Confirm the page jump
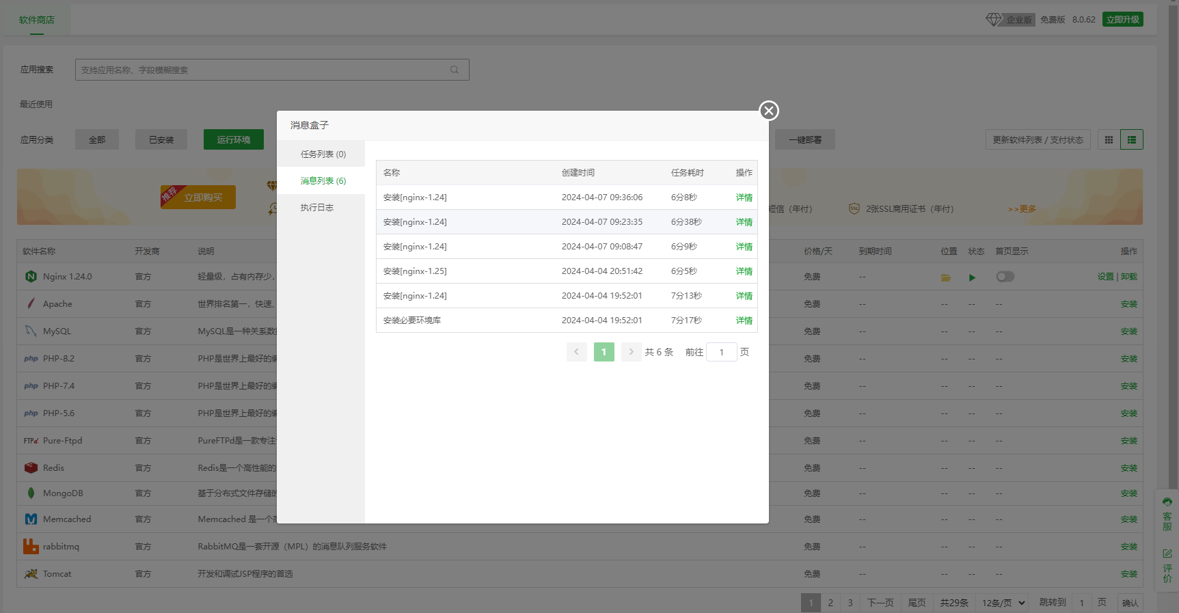This screenshot has height=613, width=1179. click(1130, 603)
